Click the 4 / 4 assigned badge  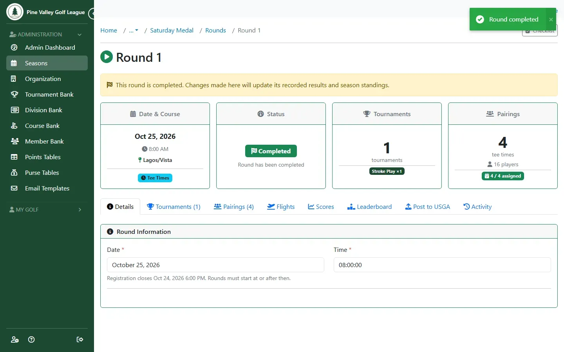[x=503, y=176]
